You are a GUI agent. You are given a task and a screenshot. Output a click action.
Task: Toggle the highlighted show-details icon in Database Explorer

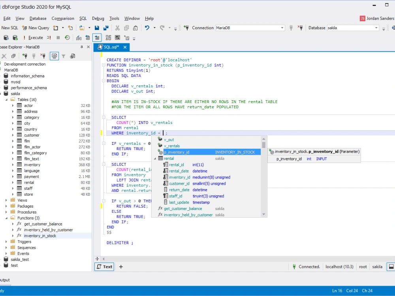click(55, 56)
